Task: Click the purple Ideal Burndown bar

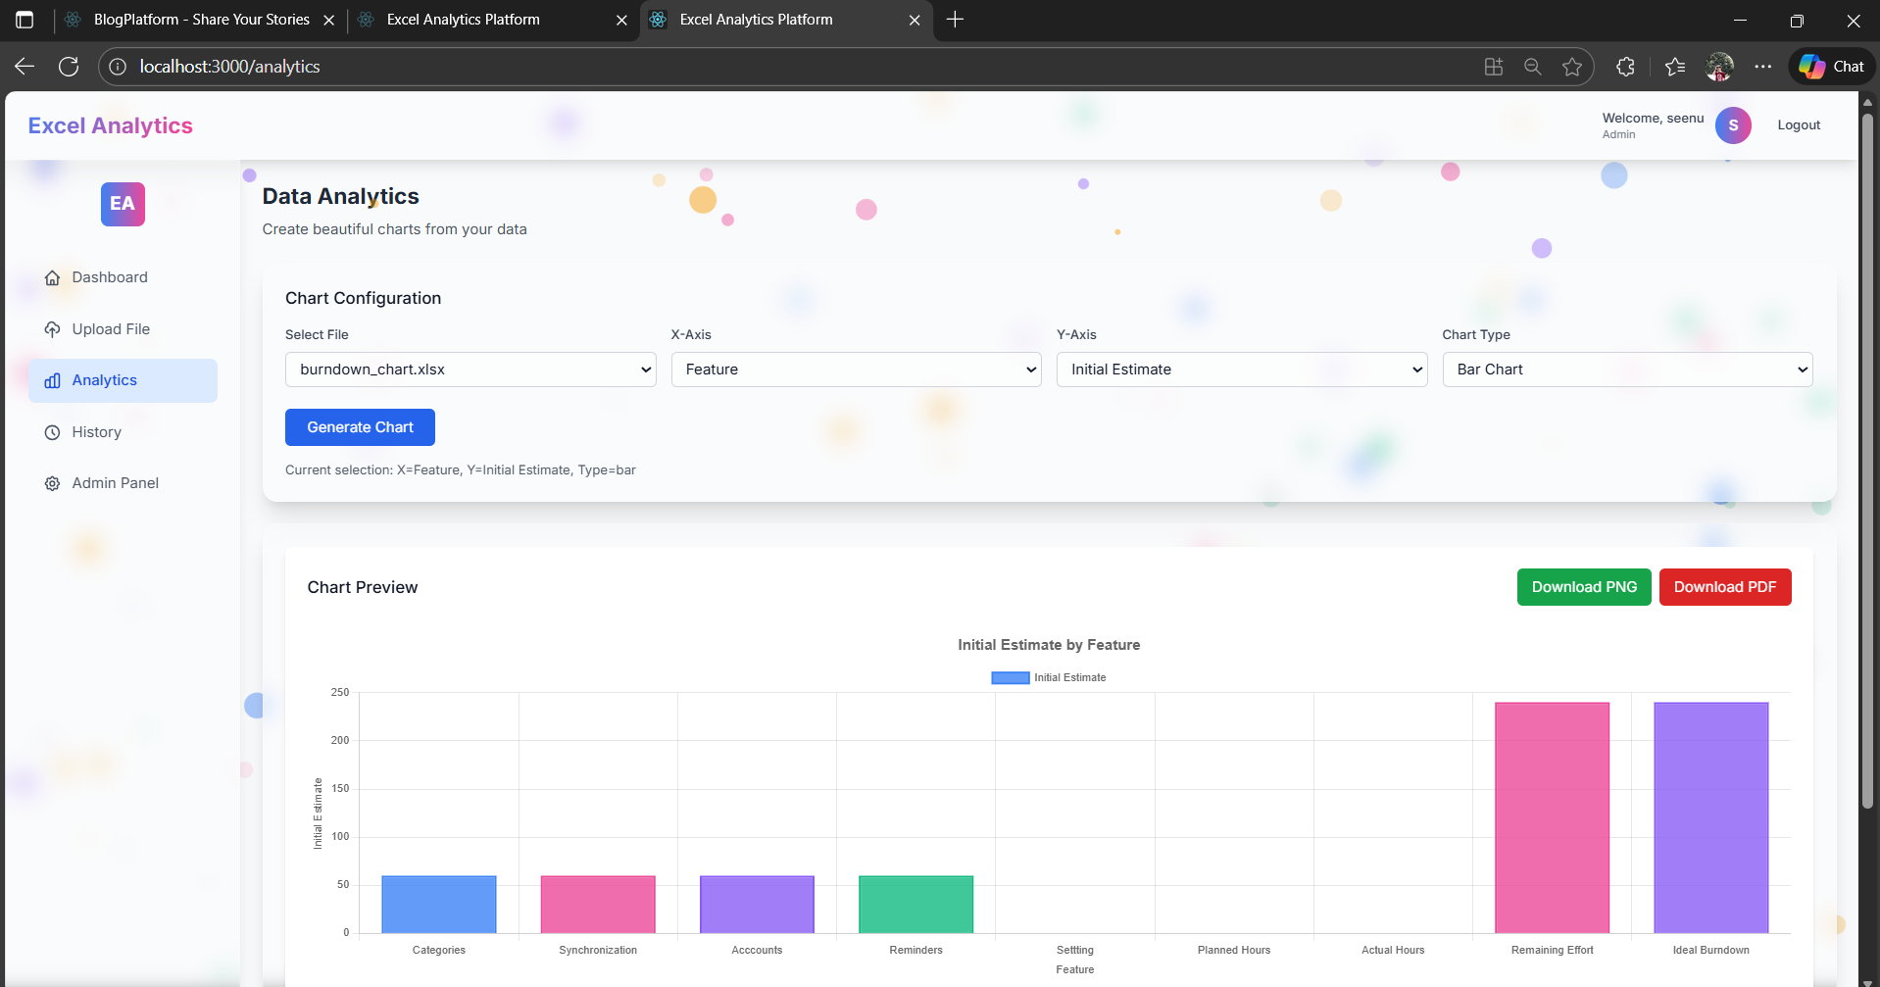Action: [x=1711, y=817]
